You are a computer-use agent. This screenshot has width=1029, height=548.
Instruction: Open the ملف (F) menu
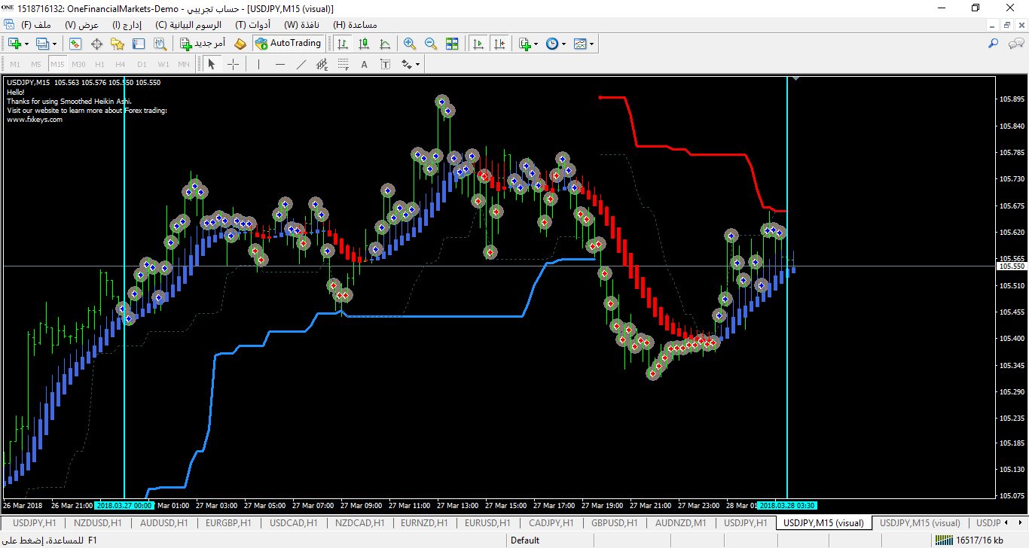point(36,25)
